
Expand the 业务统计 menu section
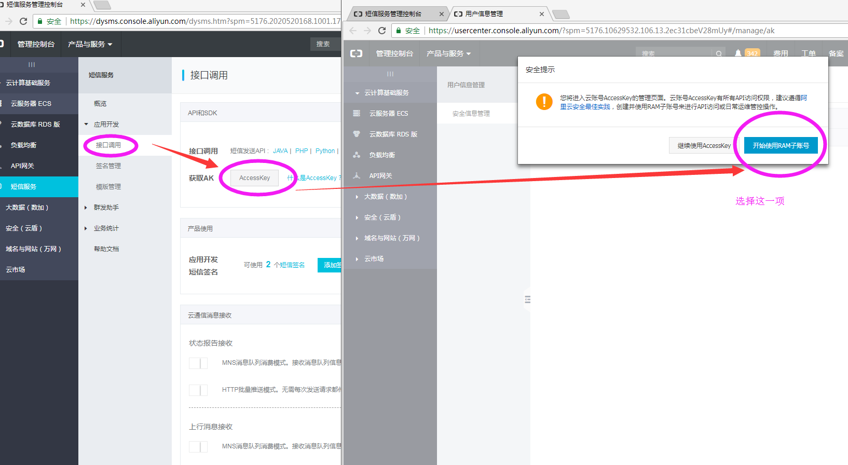pos(106,228)
